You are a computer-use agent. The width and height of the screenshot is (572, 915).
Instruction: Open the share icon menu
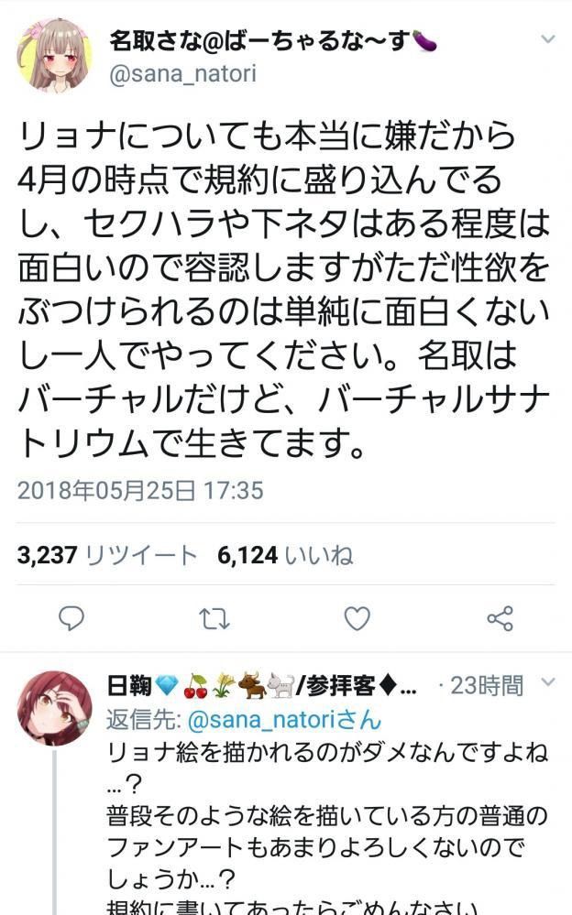pos(500,618)
